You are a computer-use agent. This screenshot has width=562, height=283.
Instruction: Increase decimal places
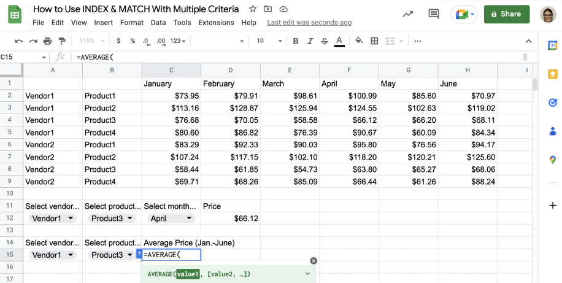(161, 41)
